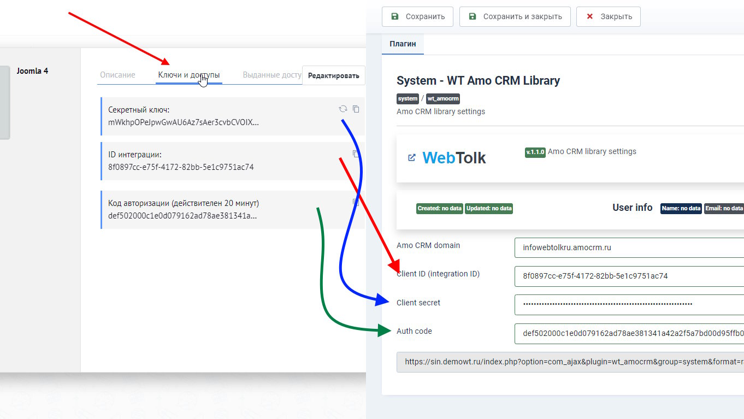Screen dimensions: 744x419
Task: Regenerate the secret key using refresh icon
Action: tap(343, 109)
